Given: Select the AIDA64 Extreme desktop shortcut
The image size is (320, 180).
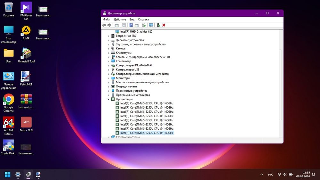Looking at the screenshot, I should pos(9,126).
